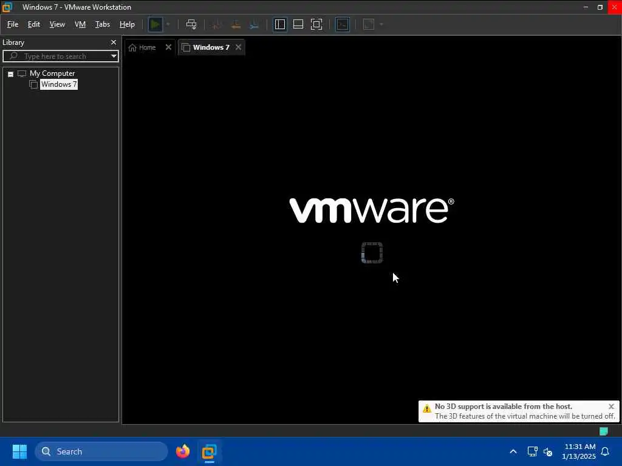Viewport: 622px width, 466px height.
Task: Click the VMware Workstation title bar icon
Action: point(7,7)
